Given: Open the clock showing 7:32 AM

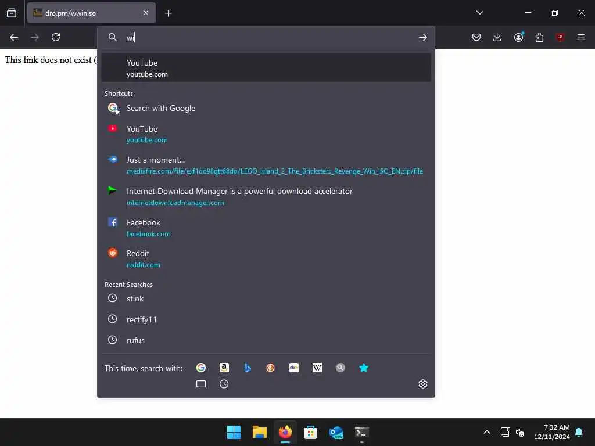Looking at the screenshot, I should click(x=552, y=432).
